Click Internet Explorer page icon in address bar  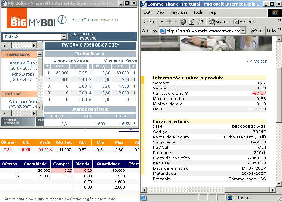(162, 31)
